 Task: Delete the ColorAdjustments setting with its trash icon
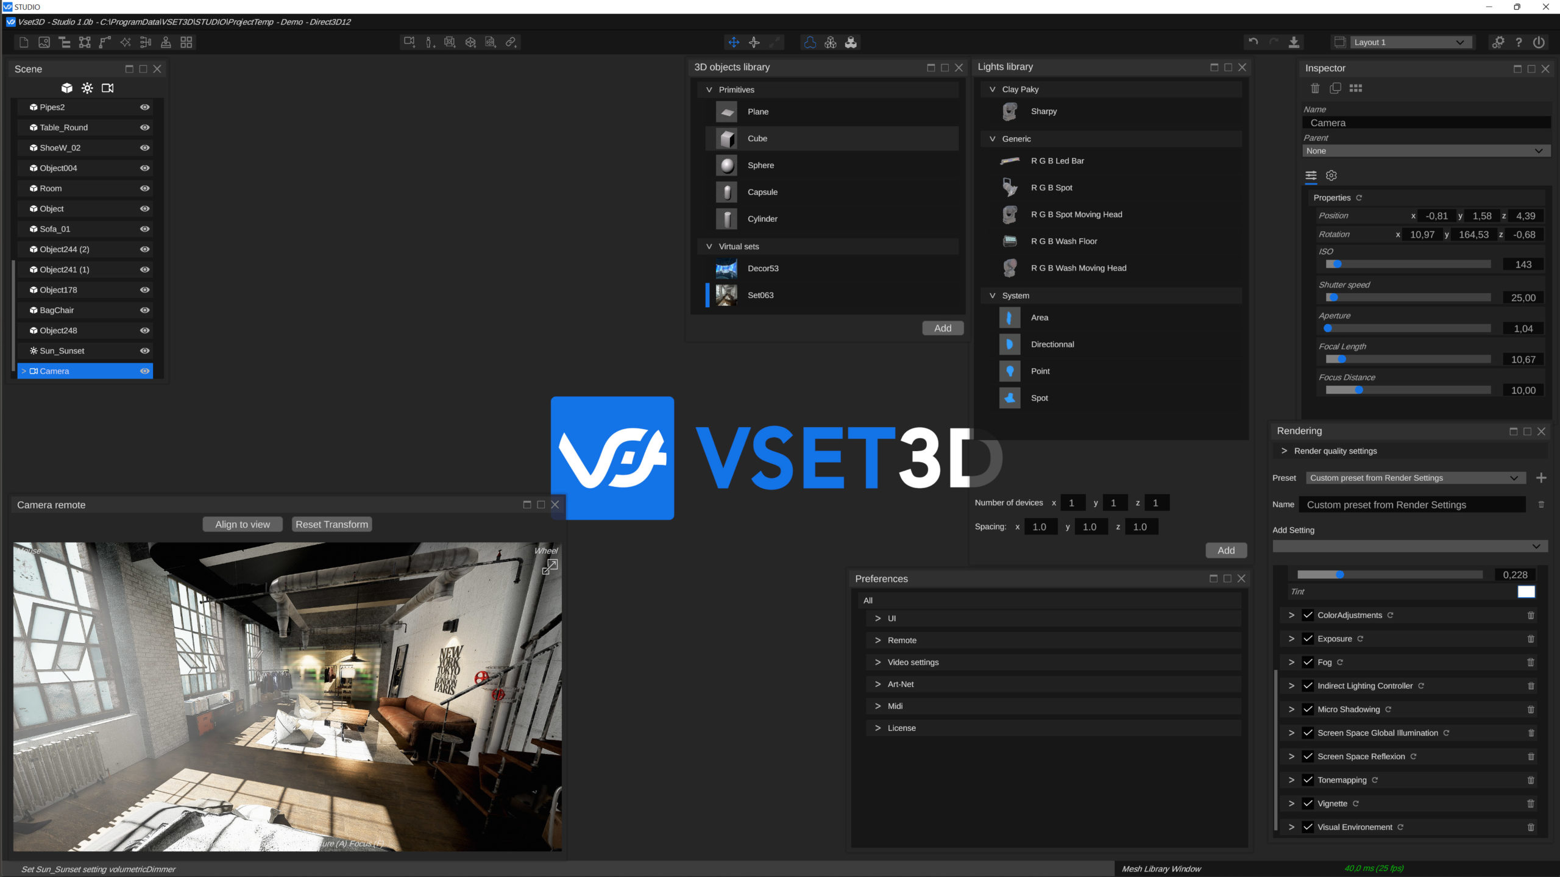(x=1531, y=615)
